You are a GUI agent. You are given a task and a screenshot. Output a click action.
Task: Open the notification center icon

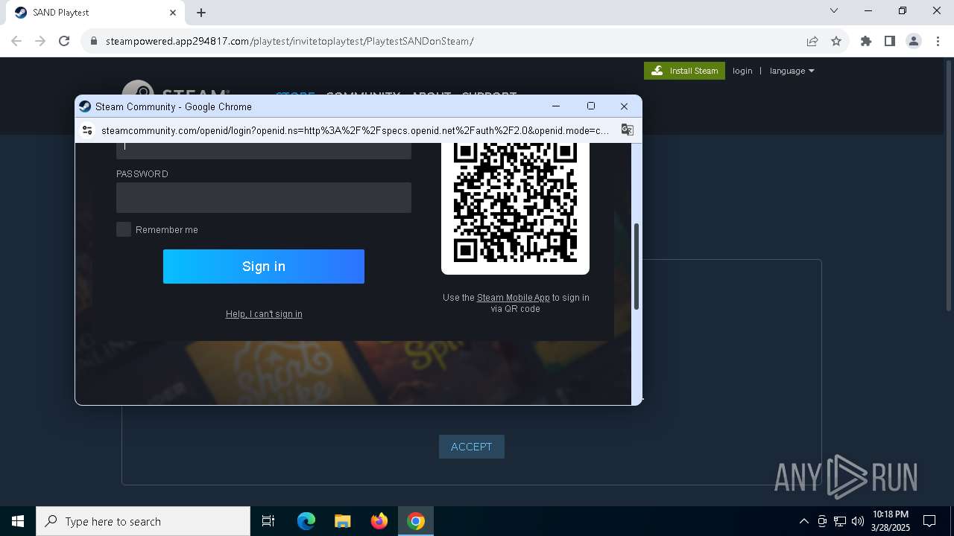tap(929, 521)
